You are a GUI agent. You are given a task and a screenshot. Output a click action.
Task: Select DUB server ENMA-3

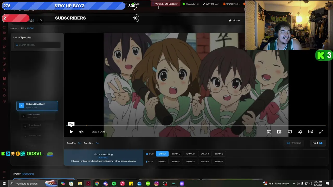coord(190,162)
